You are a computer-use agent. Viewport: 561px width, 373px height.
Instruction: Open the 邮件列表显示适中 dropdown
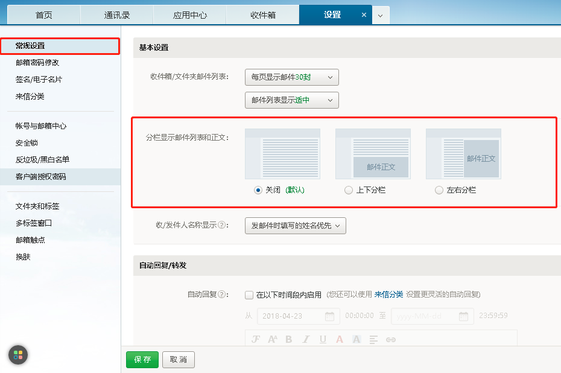point(291,101)
